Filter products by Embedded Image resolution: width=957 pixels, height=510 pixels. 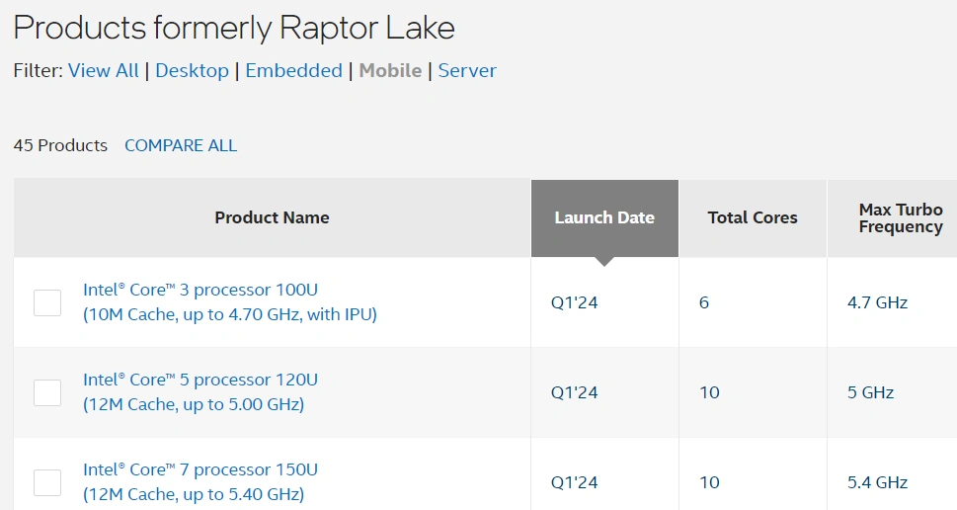[x=293, y=71]
